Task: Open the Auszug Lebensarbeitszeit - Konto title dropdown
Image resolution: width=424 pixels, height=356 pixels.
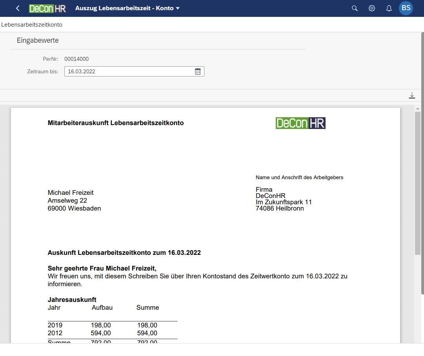Action: 127,8
